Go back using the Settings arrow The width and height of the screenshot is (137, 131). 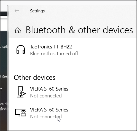point(17,11)
